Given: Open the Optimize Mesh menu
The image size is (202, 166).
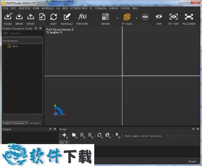Looking at the screenshot, I should 78,8.
